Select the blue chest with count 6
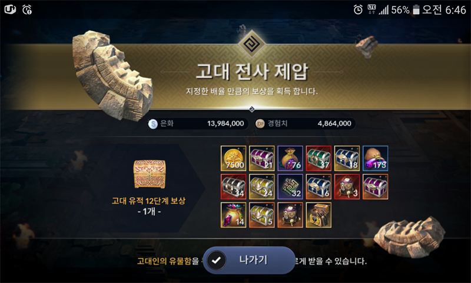 click(x=319, y=187)
